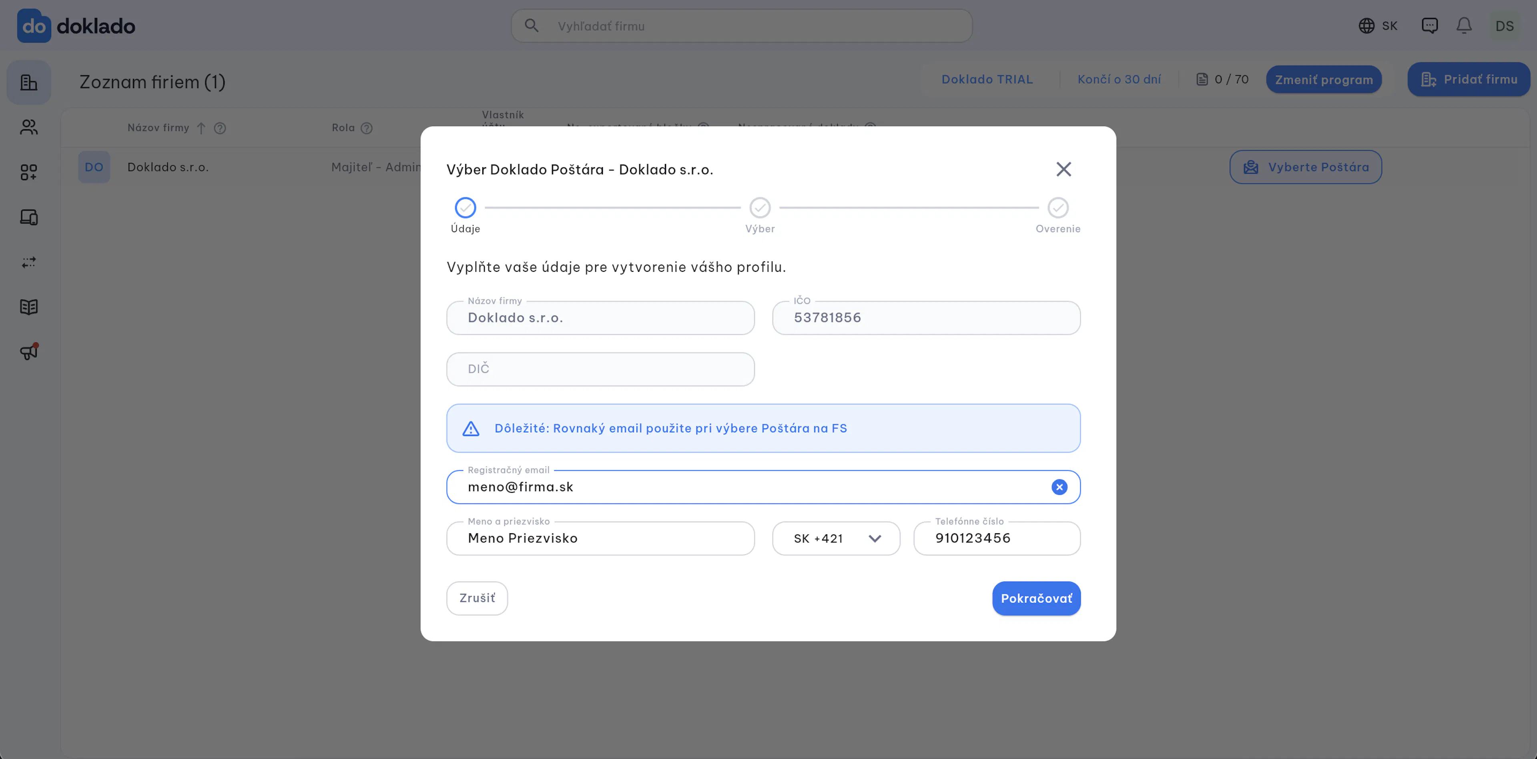The height and width of the screenshot is (759, 1537).
Task: Open the SK language selector
Action: click(1378, 26)
